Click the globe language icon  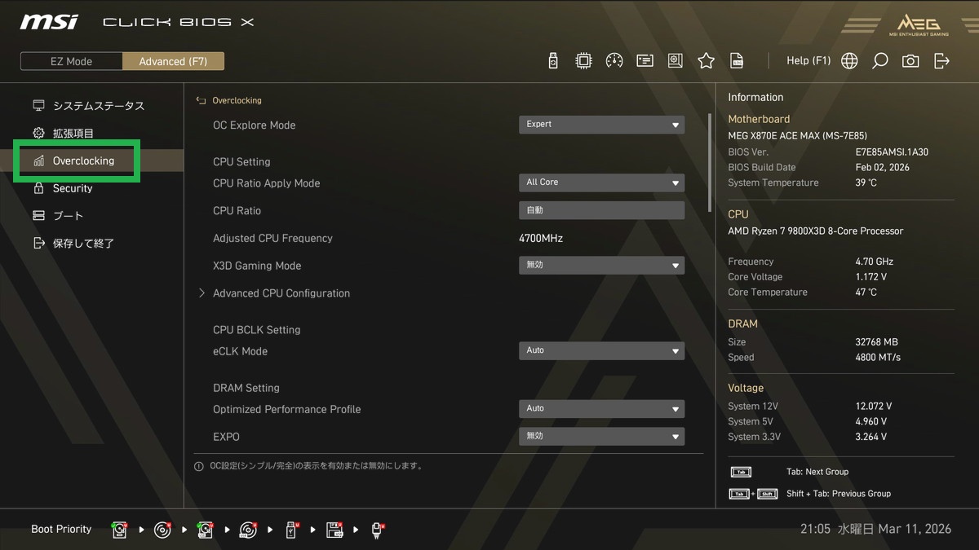click(x=849, y=61)
